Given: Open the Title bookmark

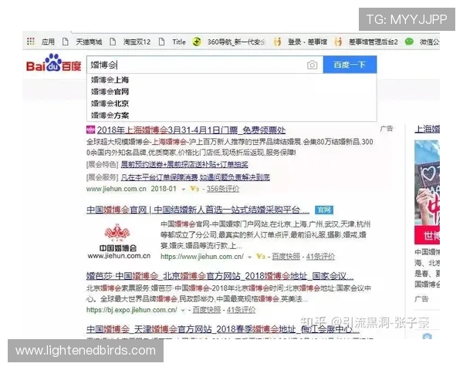Looking at the screenshot, I should click(x=179, y=42).
